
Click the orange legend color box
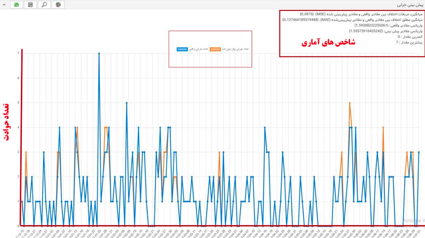point(215,49)
